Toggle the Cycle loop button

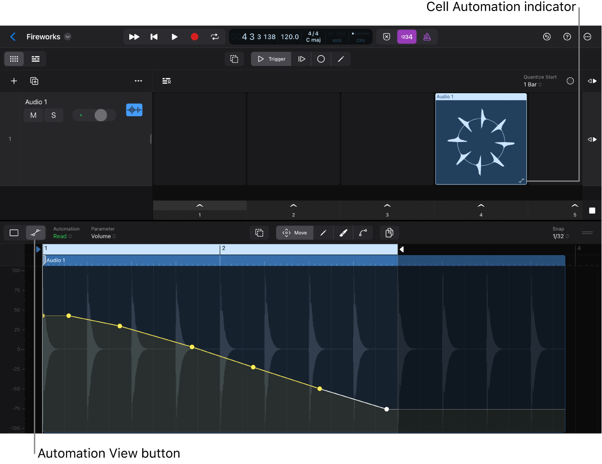pos(215,37)
